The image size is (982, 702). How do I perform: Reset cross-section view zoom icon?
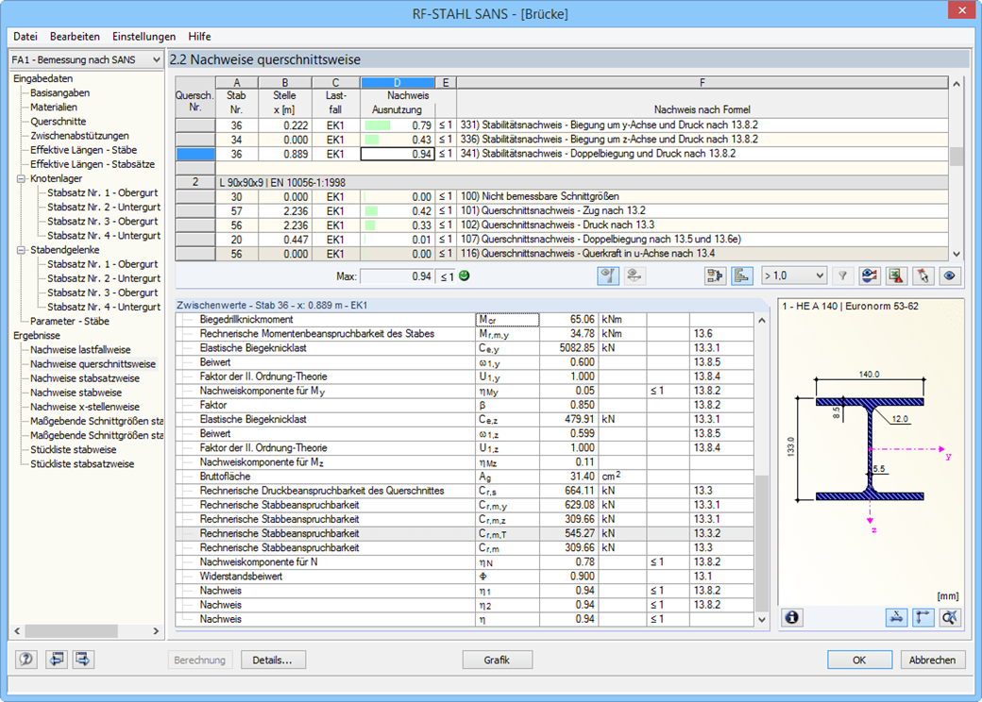[949, 617]
